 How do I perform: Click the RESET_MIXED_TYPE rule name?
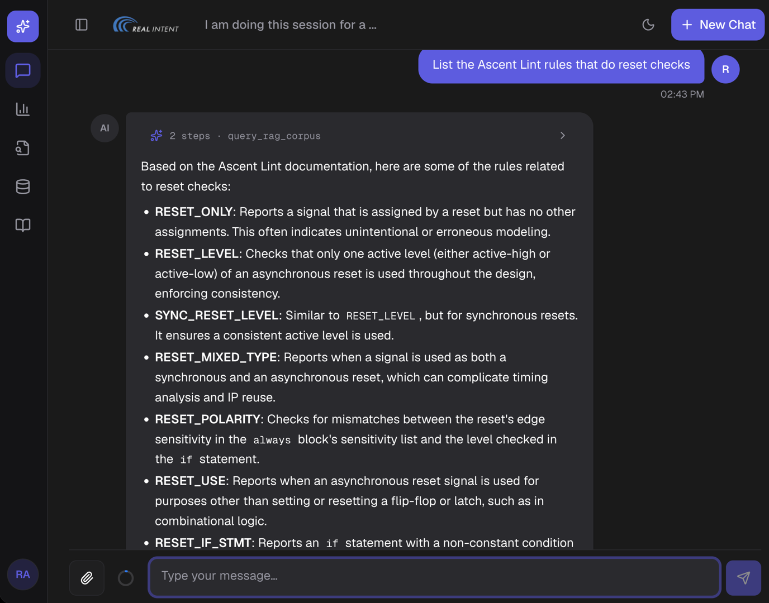tap(216, 357)
